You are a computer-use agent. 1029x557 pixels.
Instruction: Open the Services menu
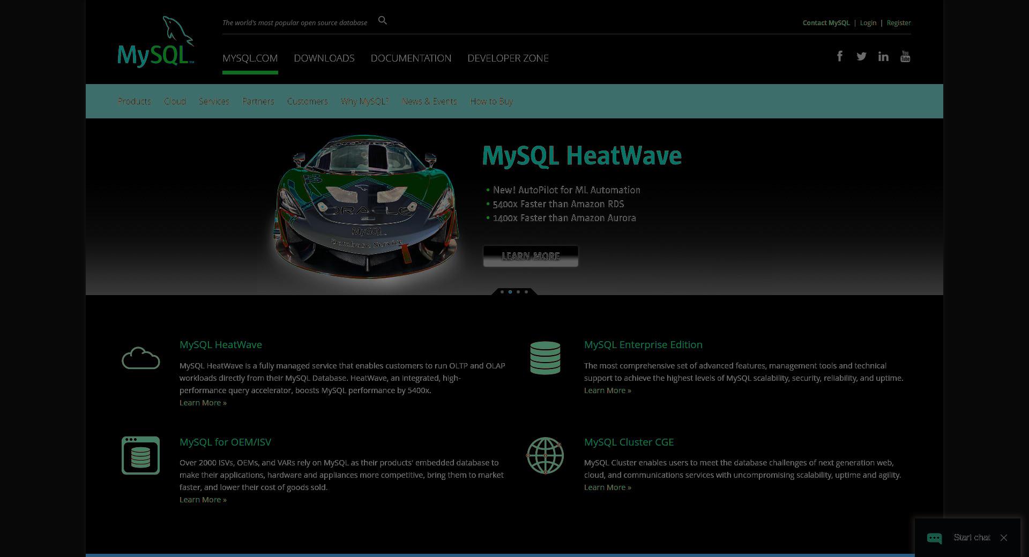point(214,101)
